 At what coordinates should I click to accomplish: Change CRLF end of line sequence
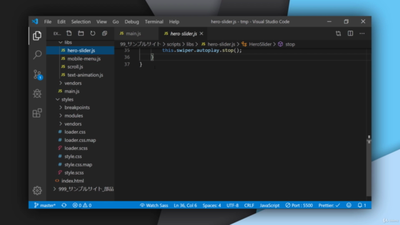pyautogui.click(x=249, y=205)
